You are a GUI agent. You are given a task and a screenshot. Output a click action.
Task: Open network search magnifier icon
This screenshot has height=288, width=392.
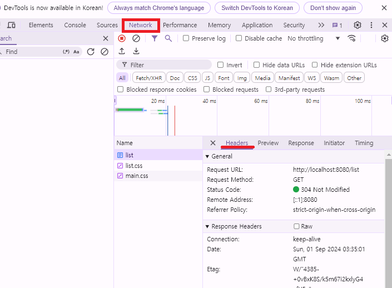pyautogui.click(x=168, y=38)
